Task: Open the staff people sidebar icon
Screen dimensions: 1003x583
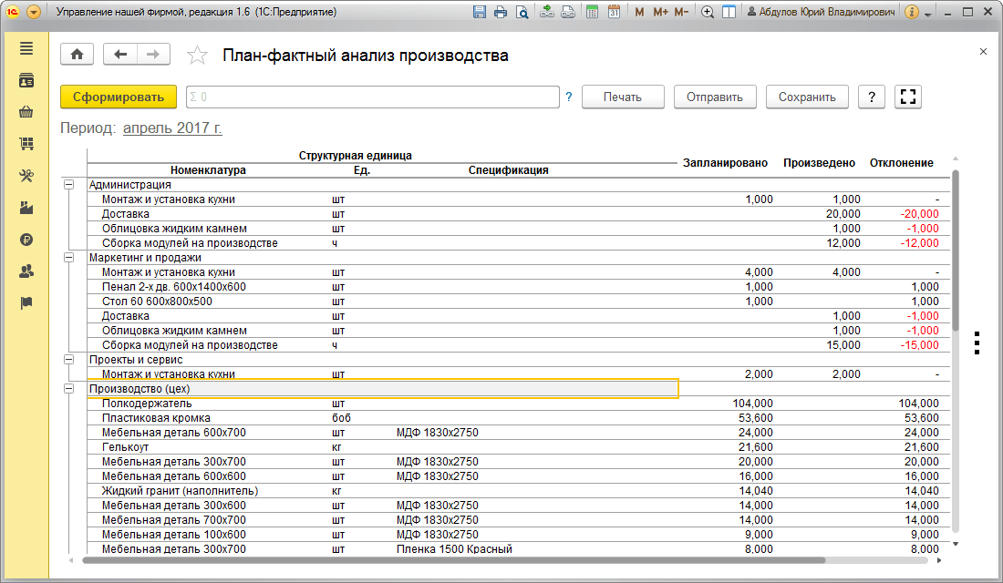Action: pos(26,271)
